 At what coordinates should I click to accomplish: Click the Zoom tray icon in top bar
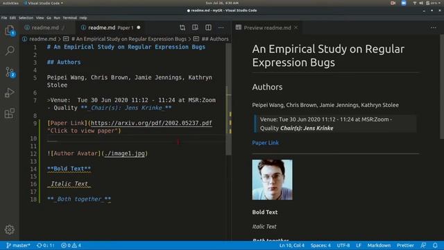coord(404,3)
